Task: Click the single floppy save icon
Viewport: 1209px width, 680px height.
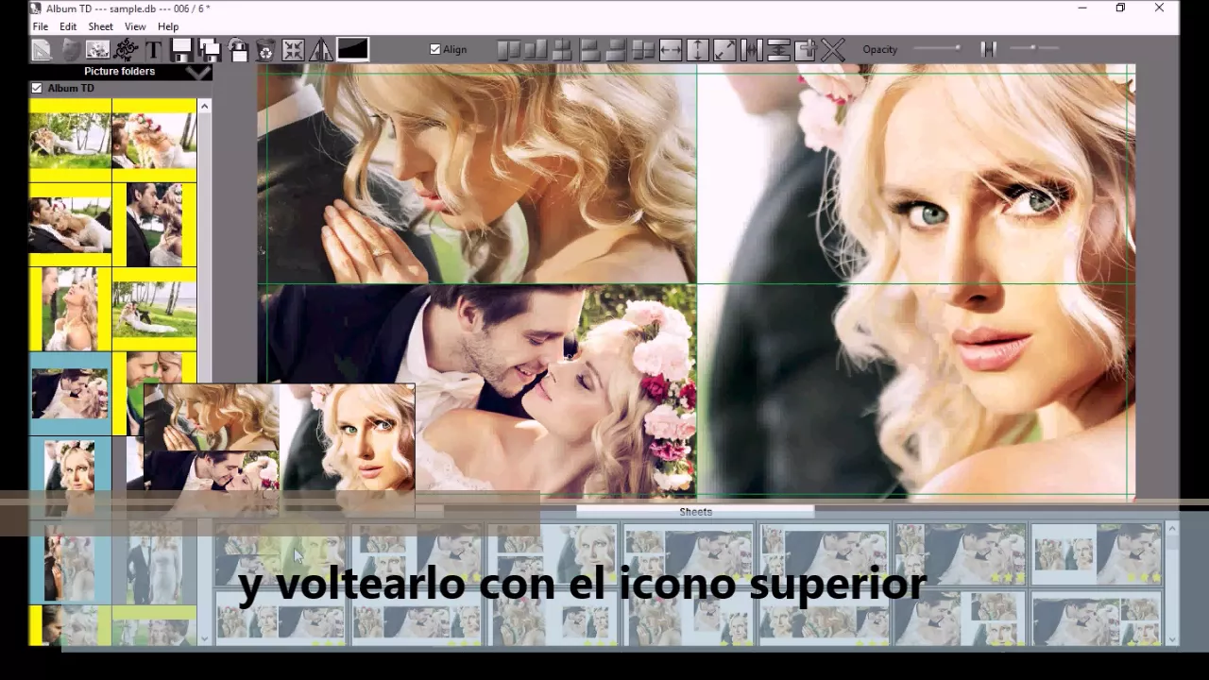Action: (x=181, y=50)
